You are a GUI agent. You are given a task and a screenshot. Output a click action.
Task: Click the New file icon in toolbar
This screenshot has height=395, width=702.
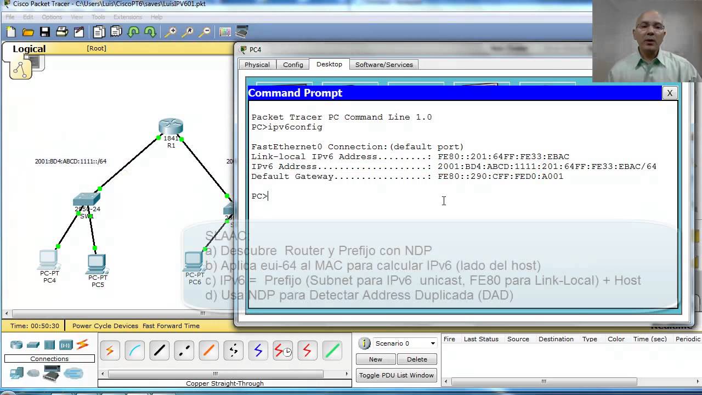click(x=11, y=32)
